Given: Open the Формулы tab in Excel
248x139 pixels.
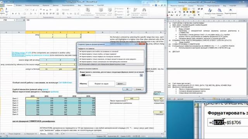Looking at the screenshot, I should pyautogui.click(x=46, y=5).
